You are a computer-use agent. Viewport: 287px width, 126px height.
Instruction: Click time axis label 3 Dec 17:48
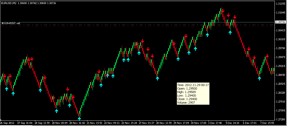(x=216, y=123)
